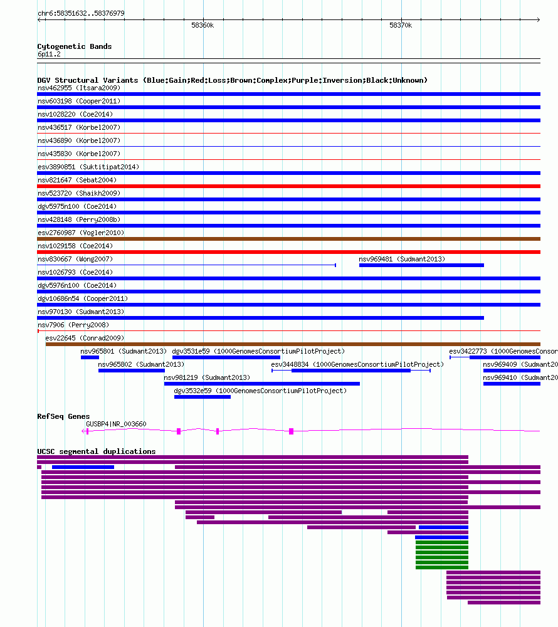Image resolution: width=558 pixels, height=627 pixels.
Task: Click left arrow at ruler start
Action: (39, 19)
